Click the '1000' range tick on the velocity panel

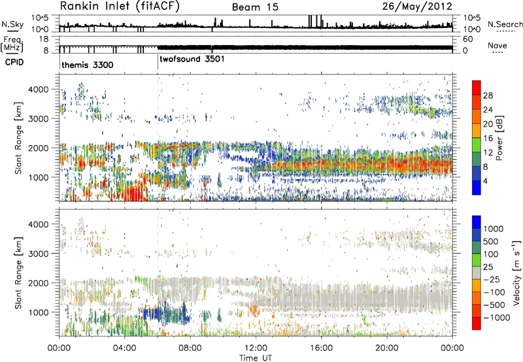click(x=39, y=312)
